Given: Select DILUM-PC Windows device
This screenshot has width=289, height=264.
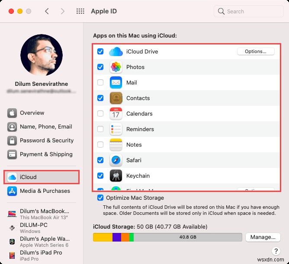Looking at the screenshot, I should [x=42, y=228].
